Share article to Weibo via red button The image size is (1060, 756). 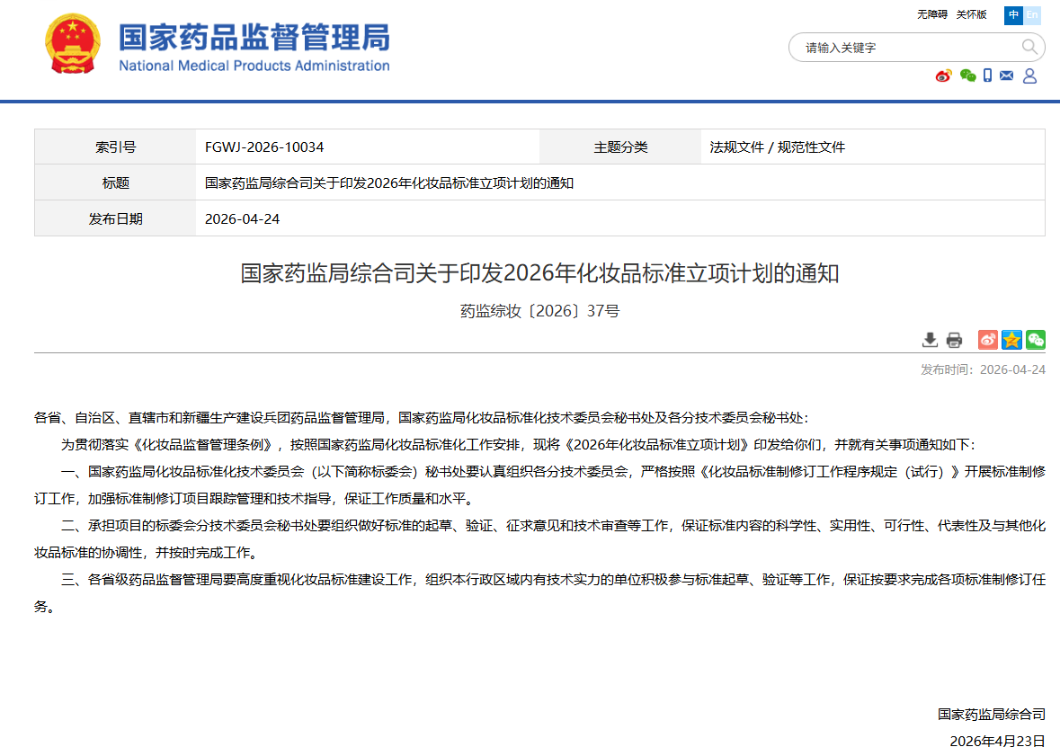point(988,340)
